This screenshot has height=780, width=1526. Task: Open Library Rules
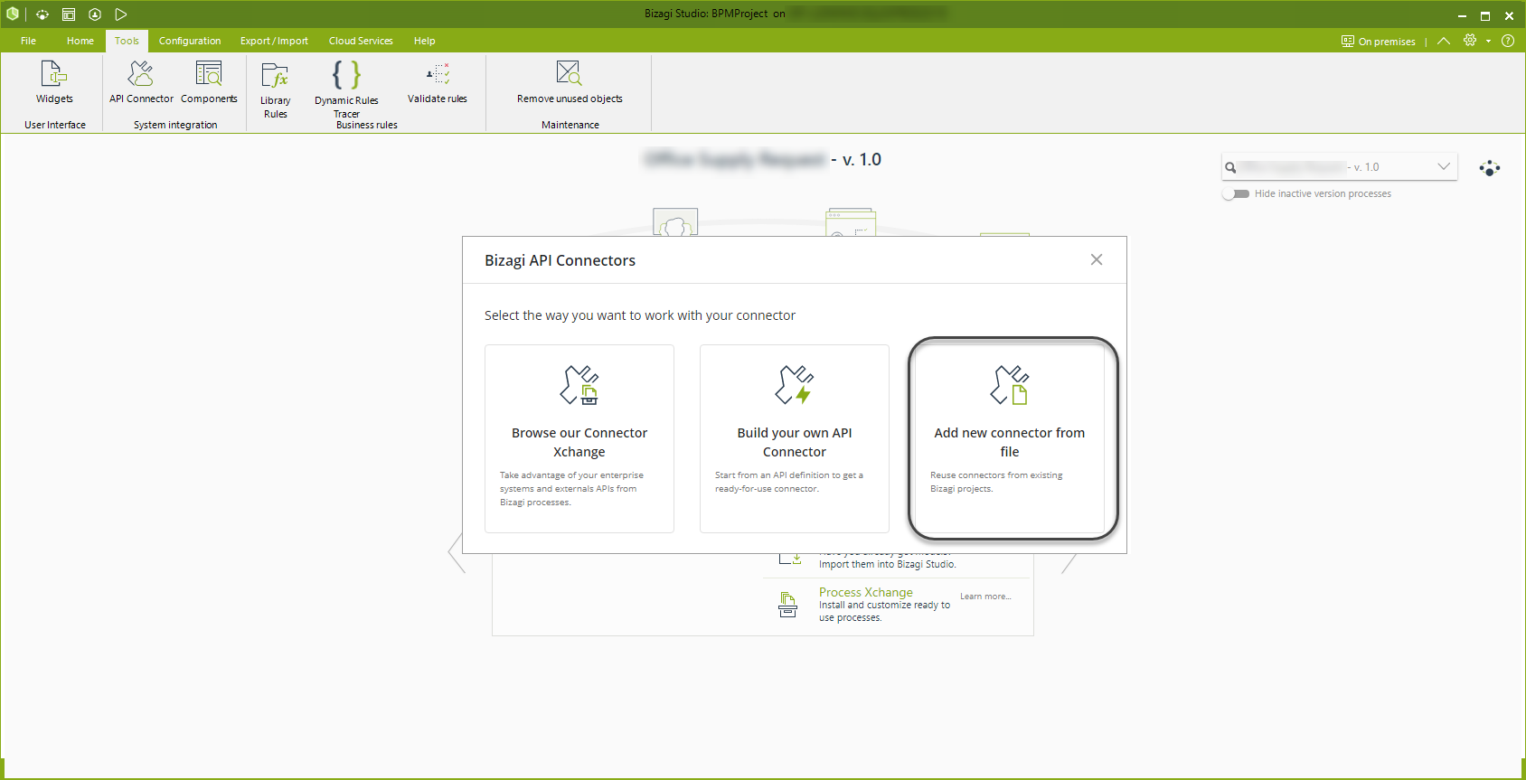click(x=275, y=89)
